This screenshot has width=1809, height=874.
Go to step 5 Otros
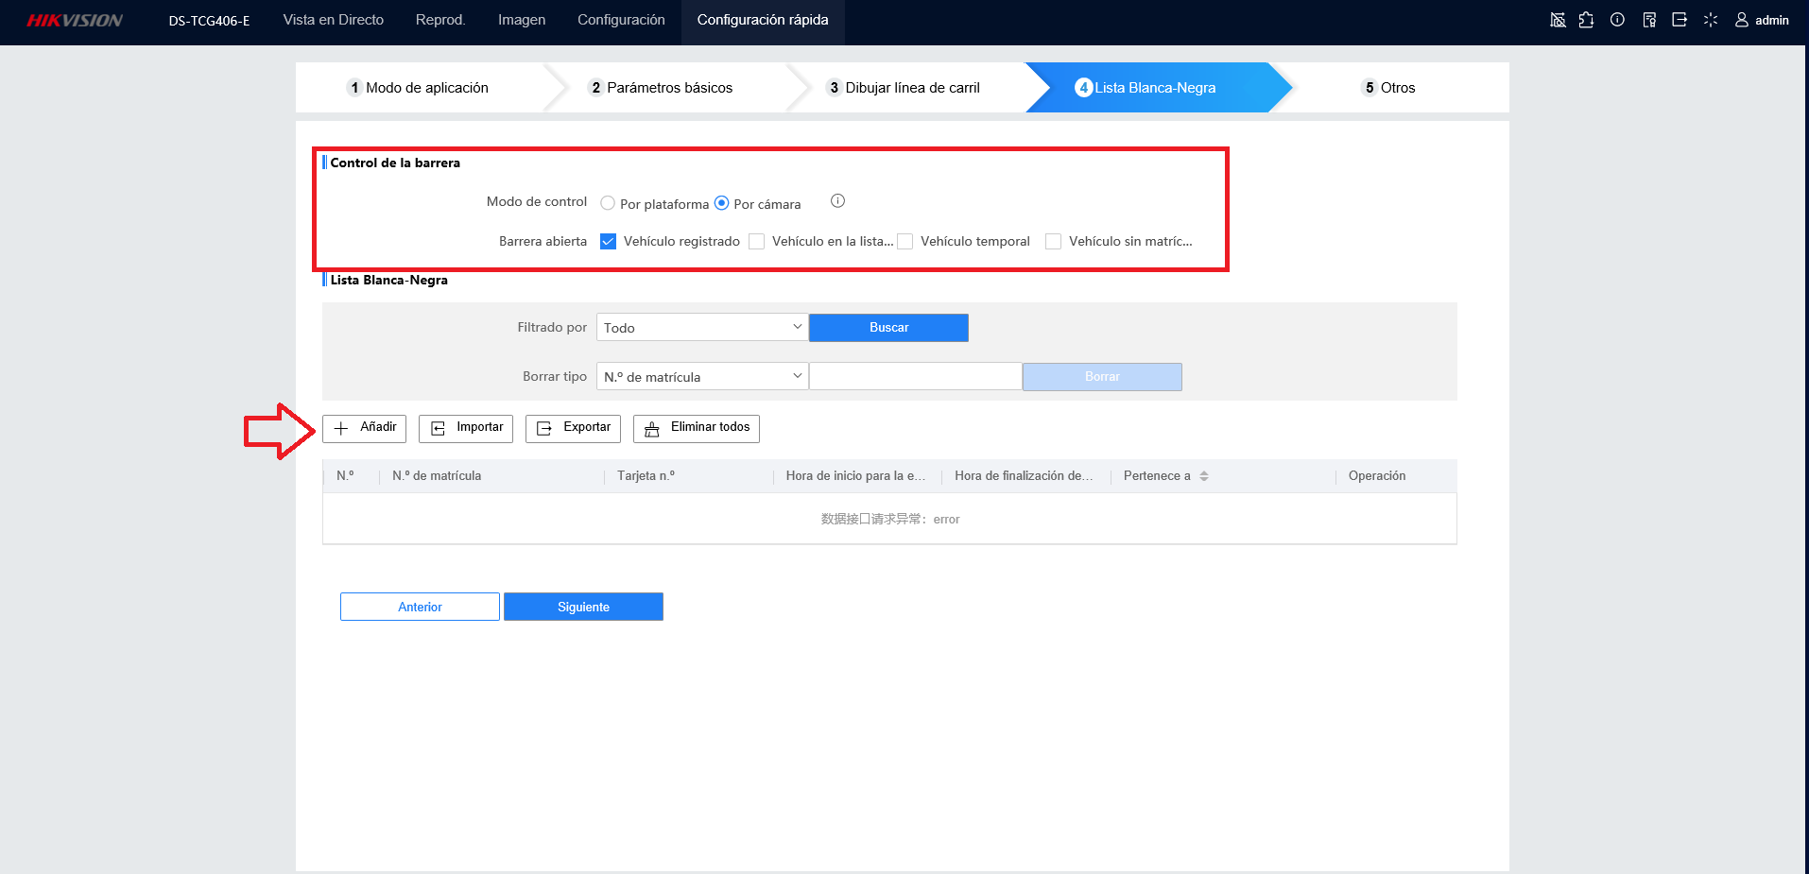1388,88
